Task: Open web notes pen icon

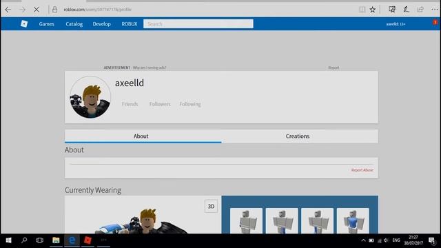Action: pyautogui.click(x=406, y=10)
